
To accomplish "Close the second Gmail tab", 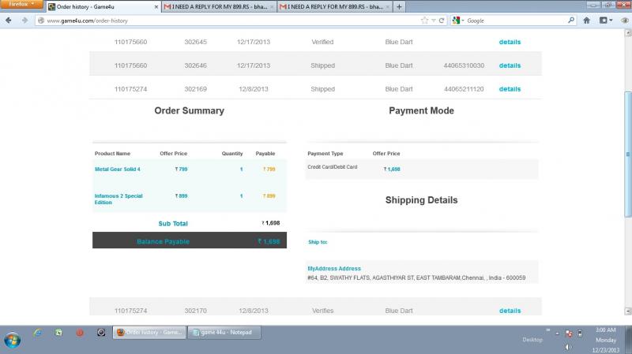I will (x=388, y=7).
